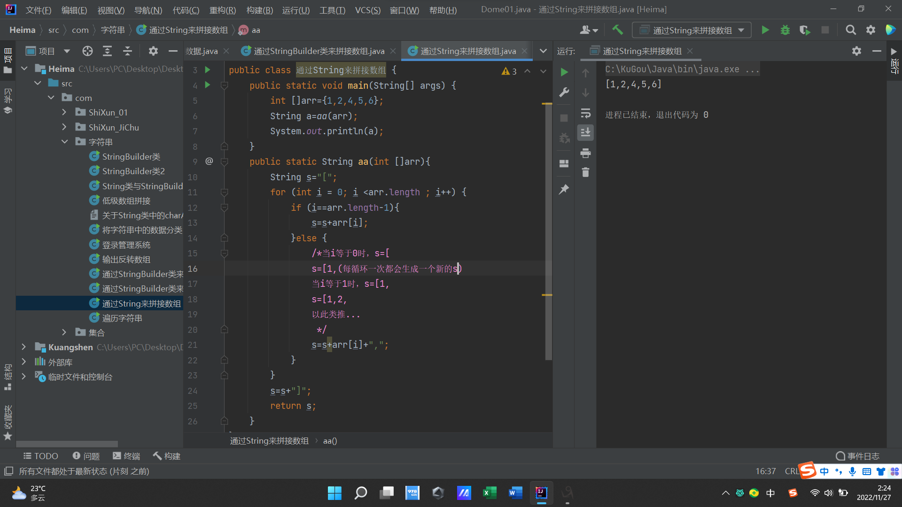The width and height of the screenshot is (902, 507).
Task: Click Select Opened File target icon
Action: pyautogui.click(x=87, y=51)
